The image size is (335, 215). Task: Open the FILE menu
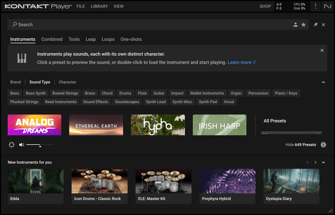pyautogui.click(x=81, y=6)
